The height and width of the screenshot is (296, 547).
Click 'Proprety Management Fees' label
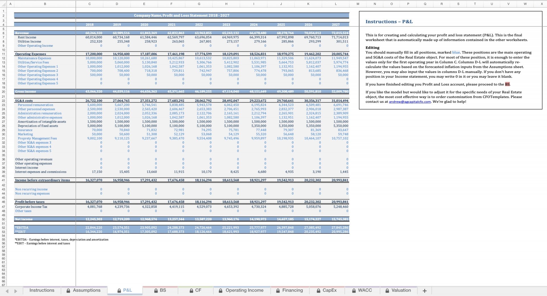pyautogui.click(x=37, y=138)
